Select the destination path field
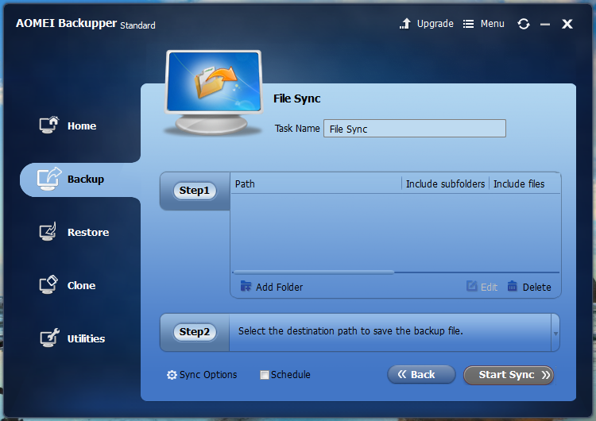Viewport: 596px width, 421px height. 390,332
